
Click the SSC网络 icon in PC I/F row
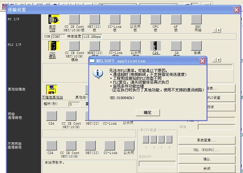pyautogui.click(x=196, y=20)
